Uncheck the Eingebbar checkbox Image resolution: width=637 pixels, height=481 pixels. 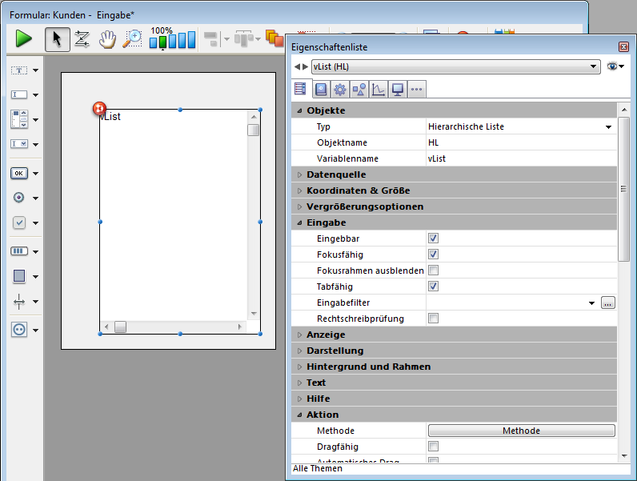[433, 238]
